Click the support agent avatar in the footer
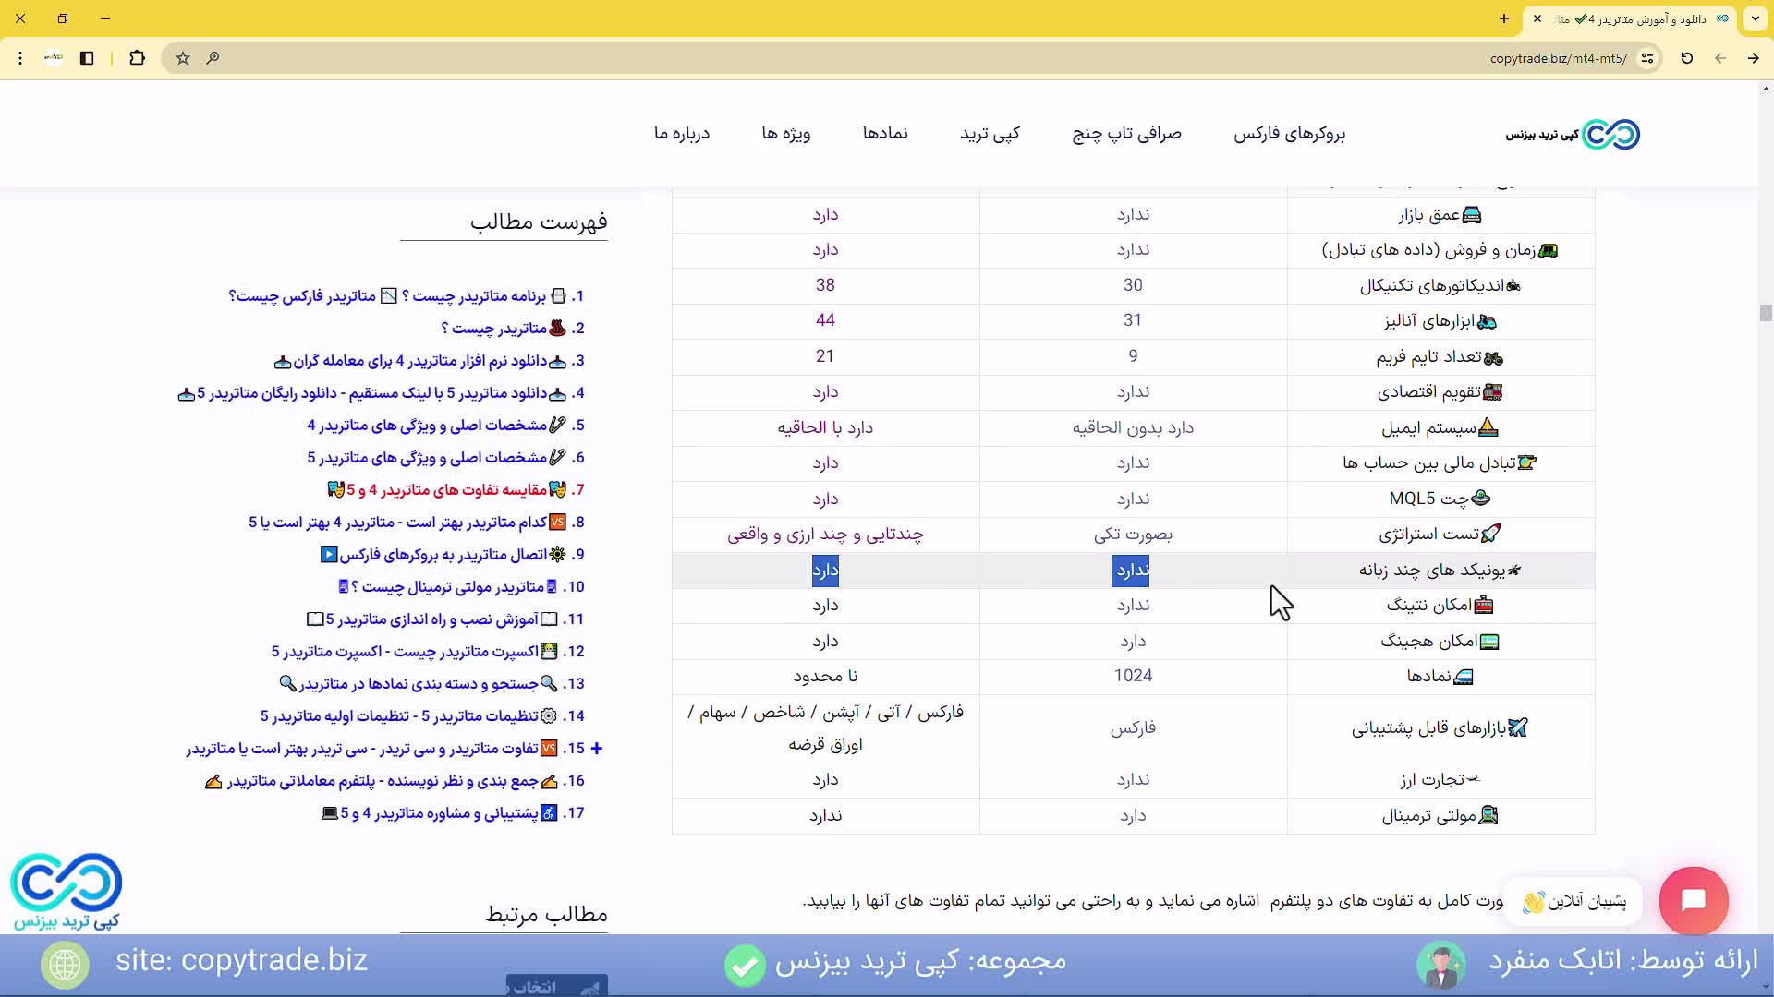The image size is (1774, 997). click(x=1440, y=965)
